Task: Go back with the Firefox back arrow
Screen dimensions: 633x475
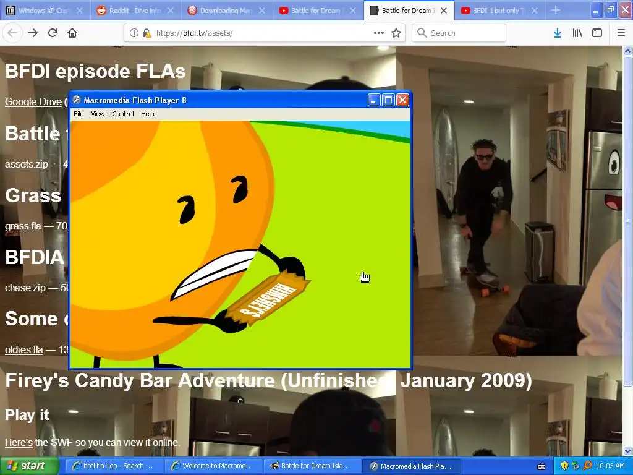Action: pyautogui.click(x=12, y=33)
